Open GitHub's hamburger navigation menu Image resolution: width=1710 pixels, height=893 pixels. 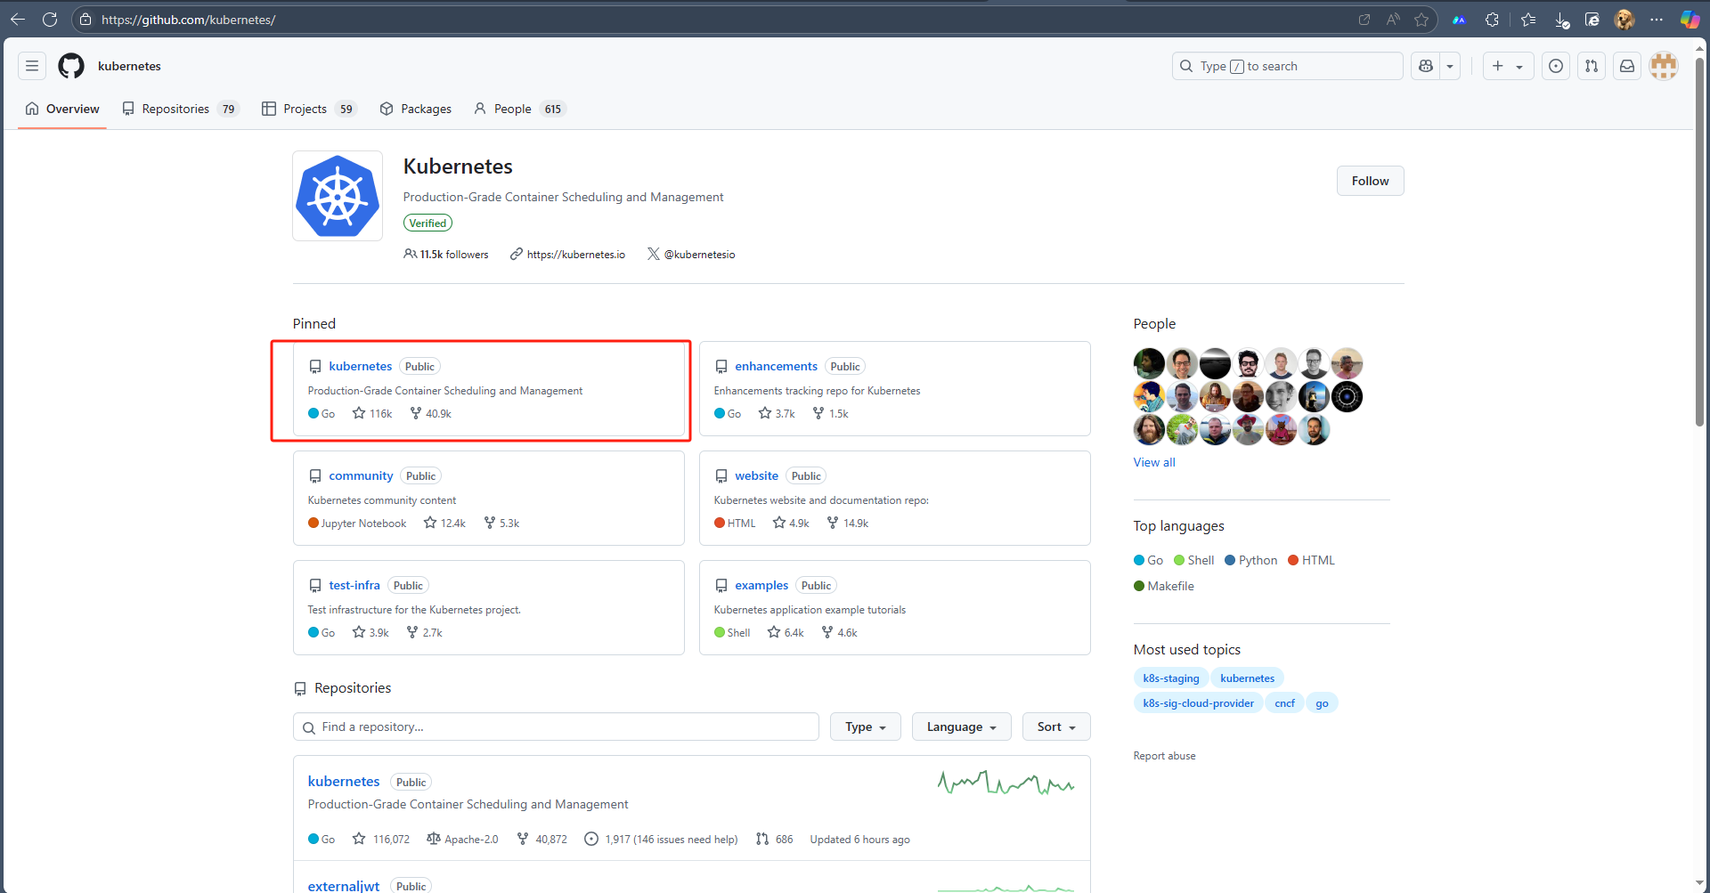32,66
